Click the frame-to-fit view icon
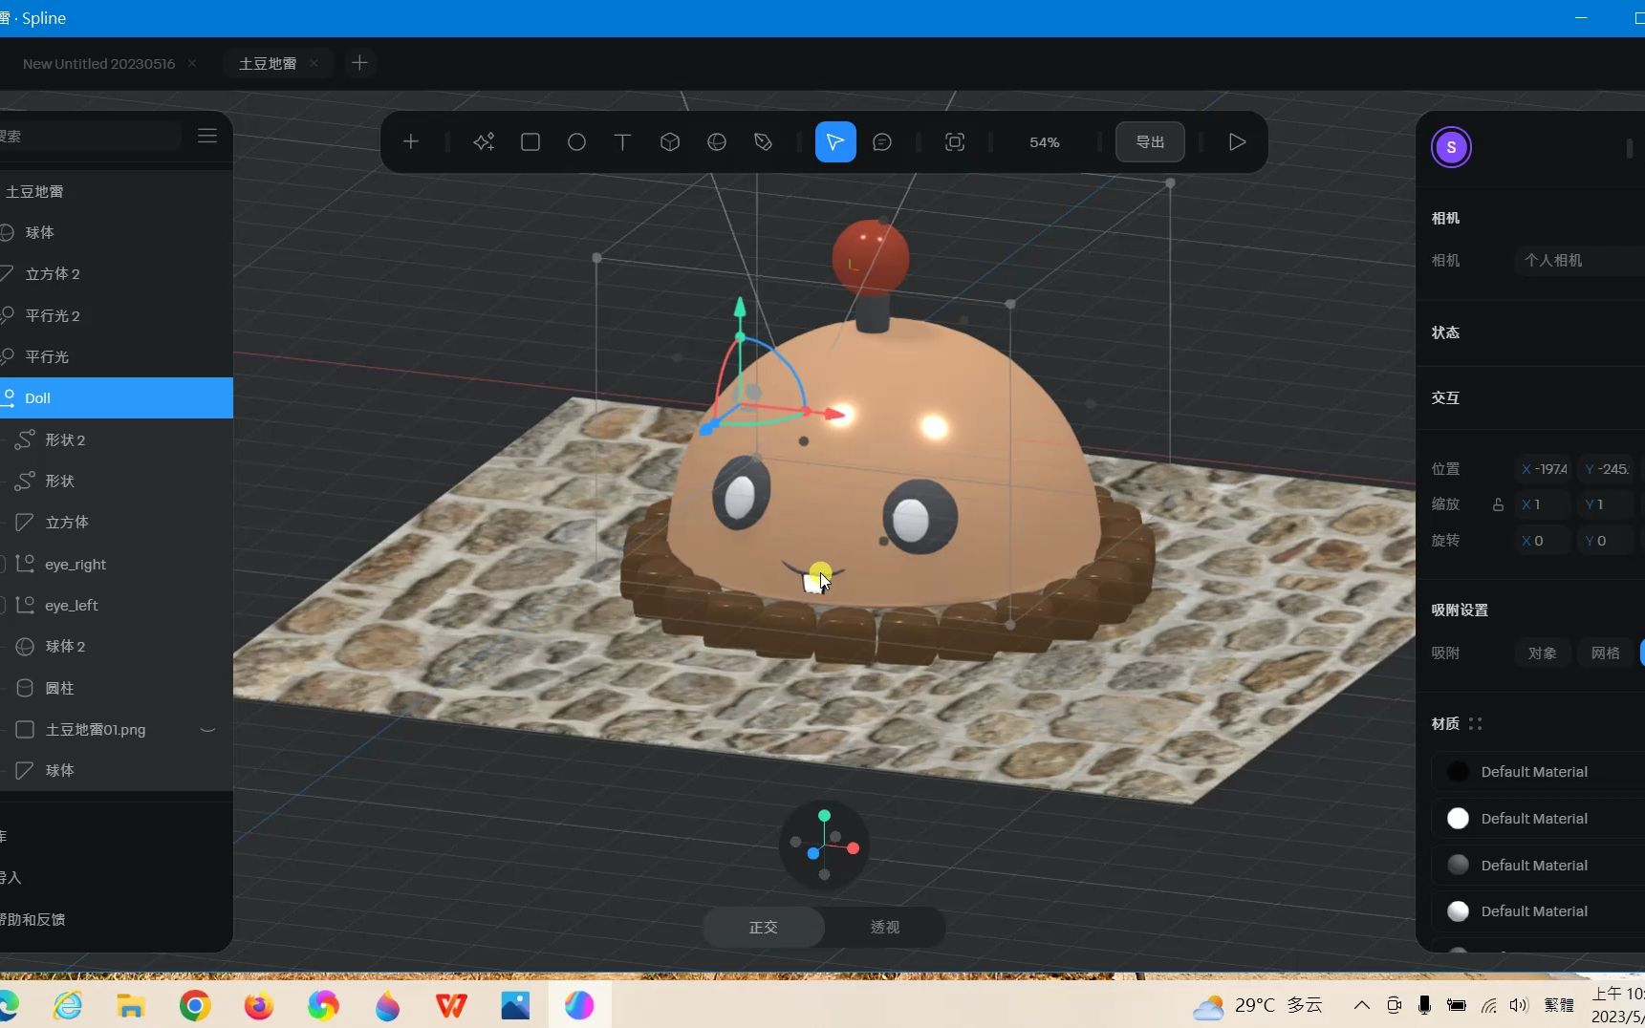 point(955,142)
